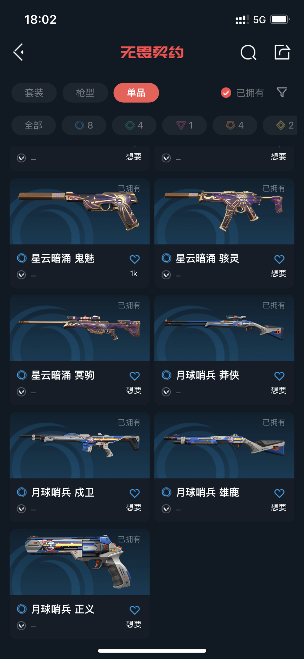
Task: Switch to the 枪型 tab
Action: pyautogui.click(x=85, y=93)
